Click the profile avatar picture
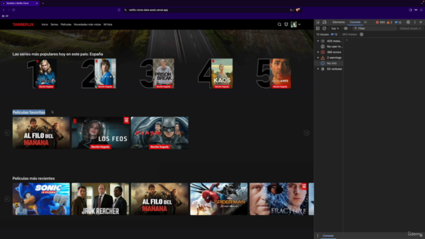 (x=294, y=25)
